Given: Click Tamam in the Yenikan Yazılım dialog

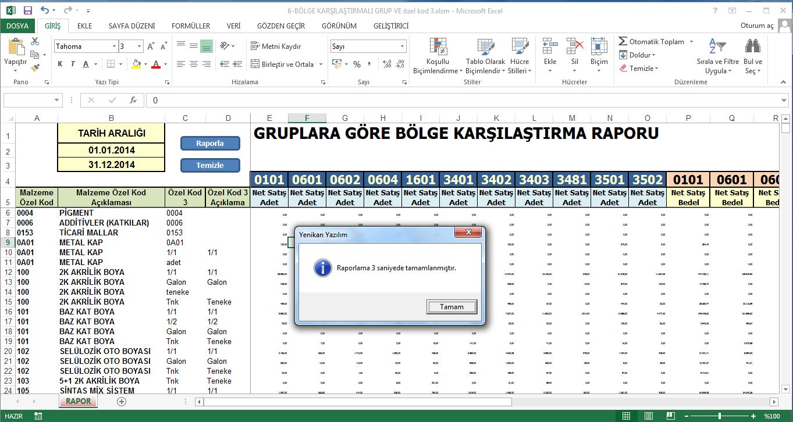Looking at the screenshot, I should tap(451, 306).
